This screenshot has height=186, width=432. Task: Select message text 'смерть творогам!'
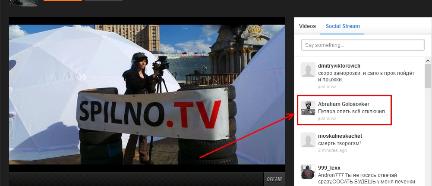click(x=339, y=143)
